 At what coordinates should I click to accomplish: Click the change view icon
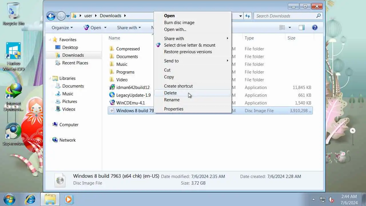282,27
